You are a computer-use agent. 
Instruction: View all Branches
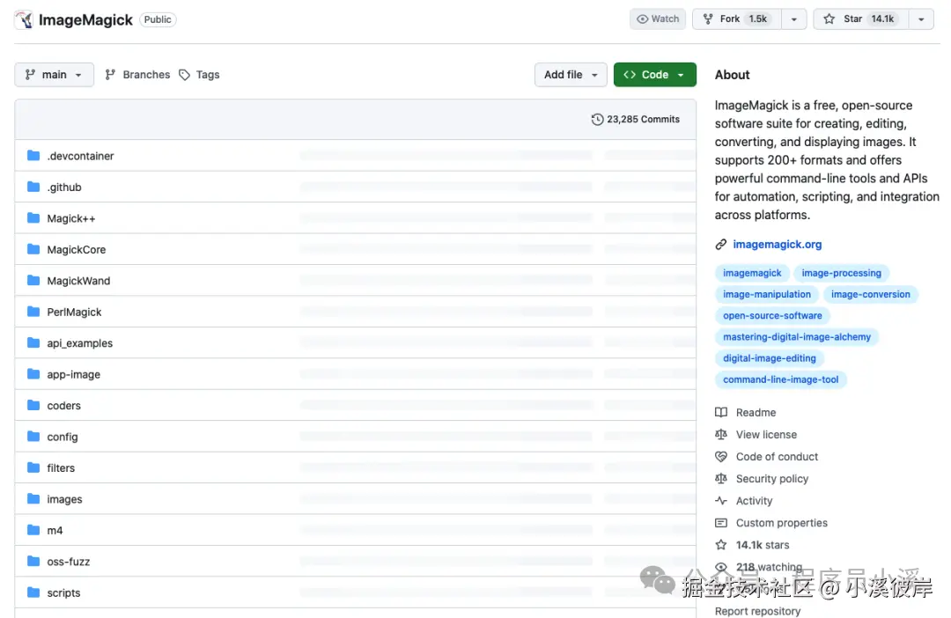click(137, 75)
